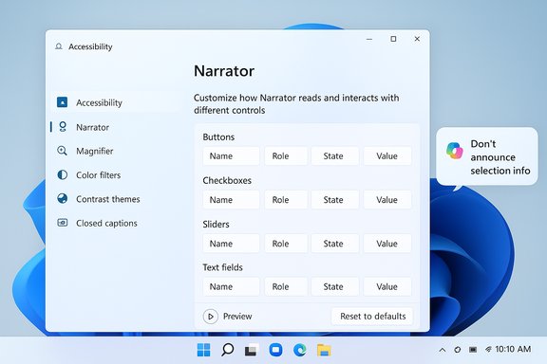Click the Copilot suggestion bubble icon
This screenshot has width=547, height=364.
pyautogui.click(x=454, y=151)
